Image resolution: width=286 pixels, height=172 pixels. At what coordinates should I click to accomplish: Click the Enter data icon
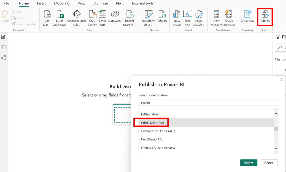pos(102,14)
